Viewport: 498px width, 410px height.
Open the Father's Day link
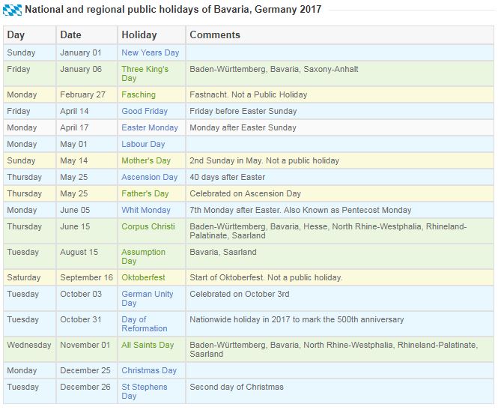pos(145,194)
